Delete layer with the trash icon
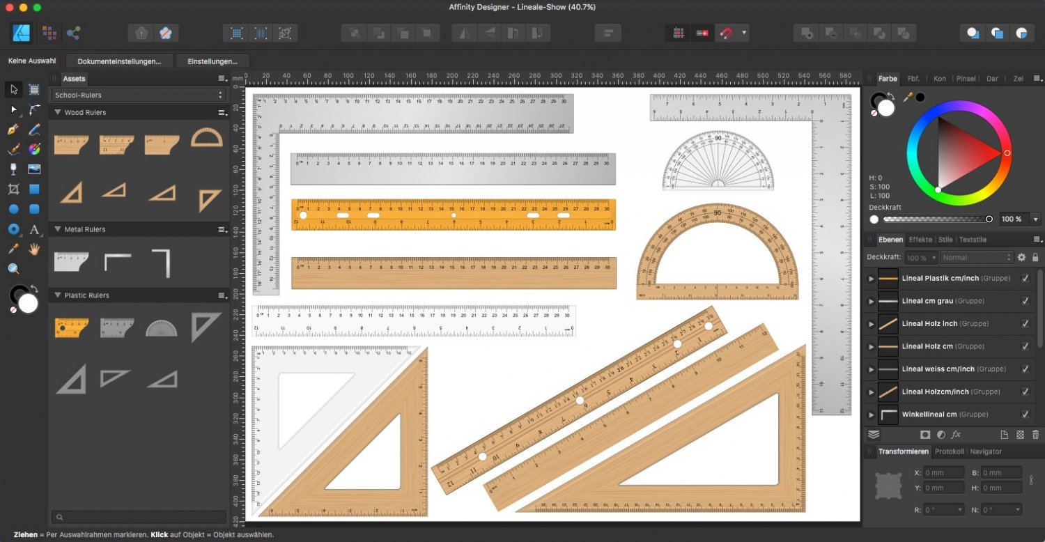Image resolution: width=1045 pixels, height=542 pixels. click(1036, 435)
